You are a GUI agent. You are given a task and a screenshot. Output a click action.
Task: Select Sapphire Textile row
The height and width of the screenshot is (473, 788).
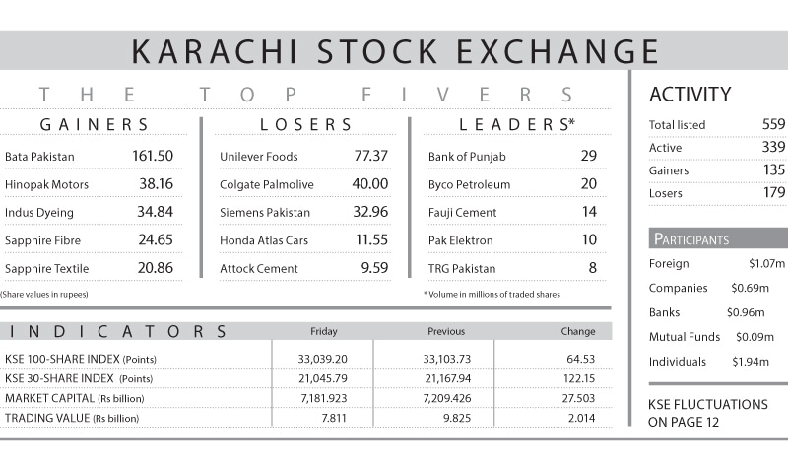[46, 268]
